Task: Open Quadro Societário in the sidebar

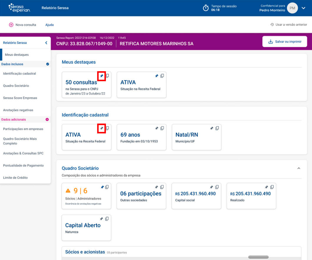Action: click(16, 86)
